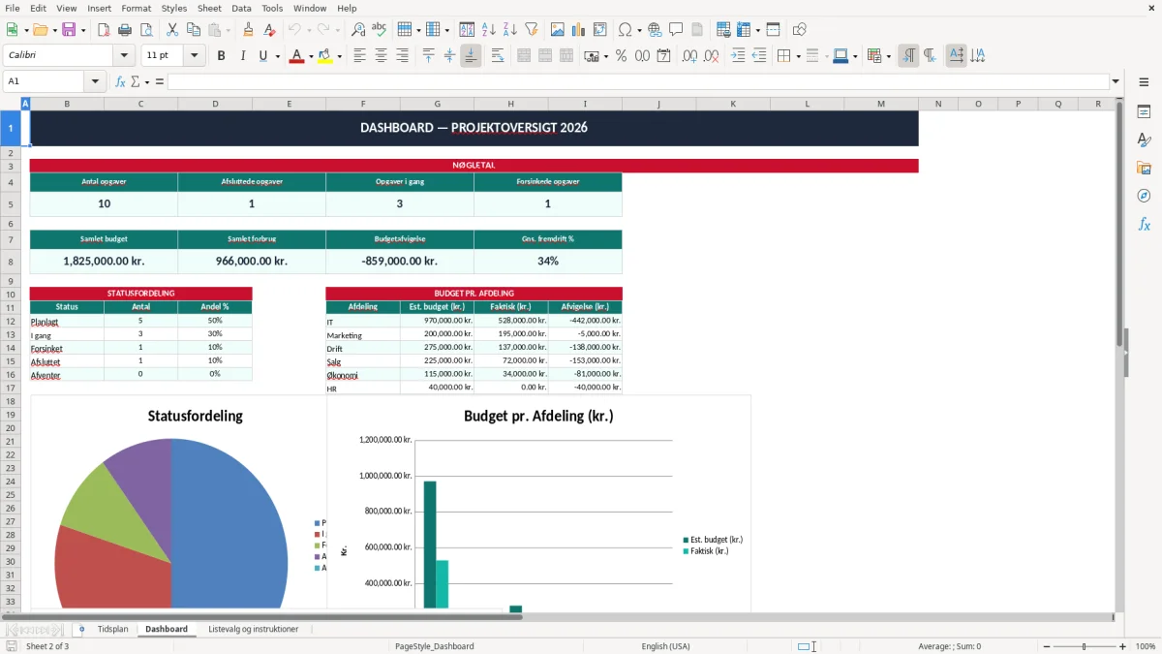Open the Data menu
Screen dimensions: 1162x654
(x=241, y=8)
